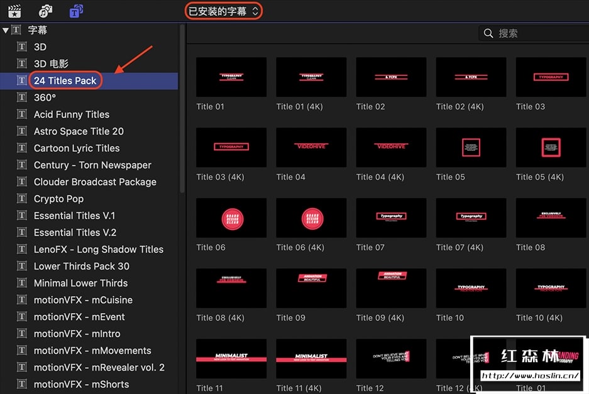Pick the Title 03 thumbnail

(x=551, y=77)
